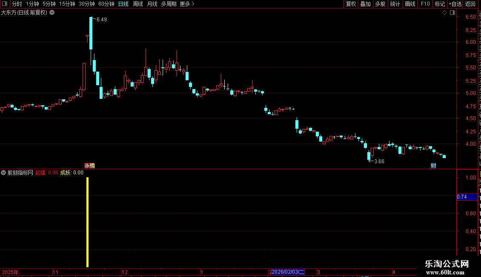
Task: Click the 成妖: 0.00 indicator value
Action: pos(72,173)
